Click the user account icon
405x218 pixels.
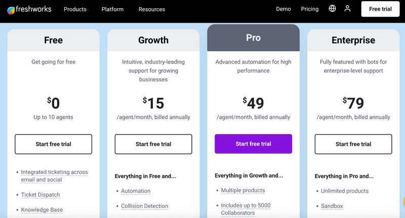tap(347, 9)
